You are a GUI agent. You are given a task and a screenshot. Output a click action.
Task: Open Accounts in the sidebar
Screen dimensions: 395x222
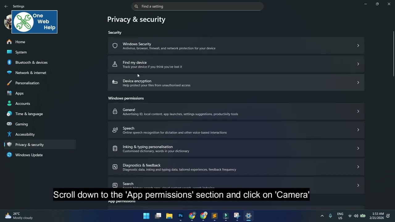pyautogui.click(x=40, y=104)
